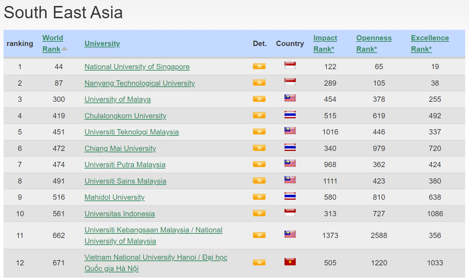Screen dimensions: 469x278
Task: Select openness rank value 2588
Action: pos(379,236)
